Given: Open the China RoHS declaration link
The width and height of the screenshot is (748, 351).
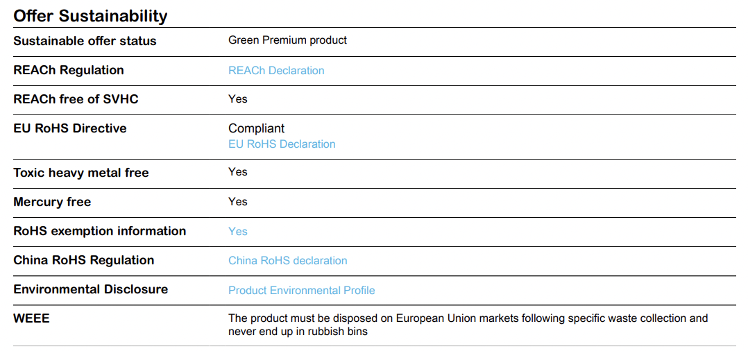Looking at the screenshot, I should [288, 260].
